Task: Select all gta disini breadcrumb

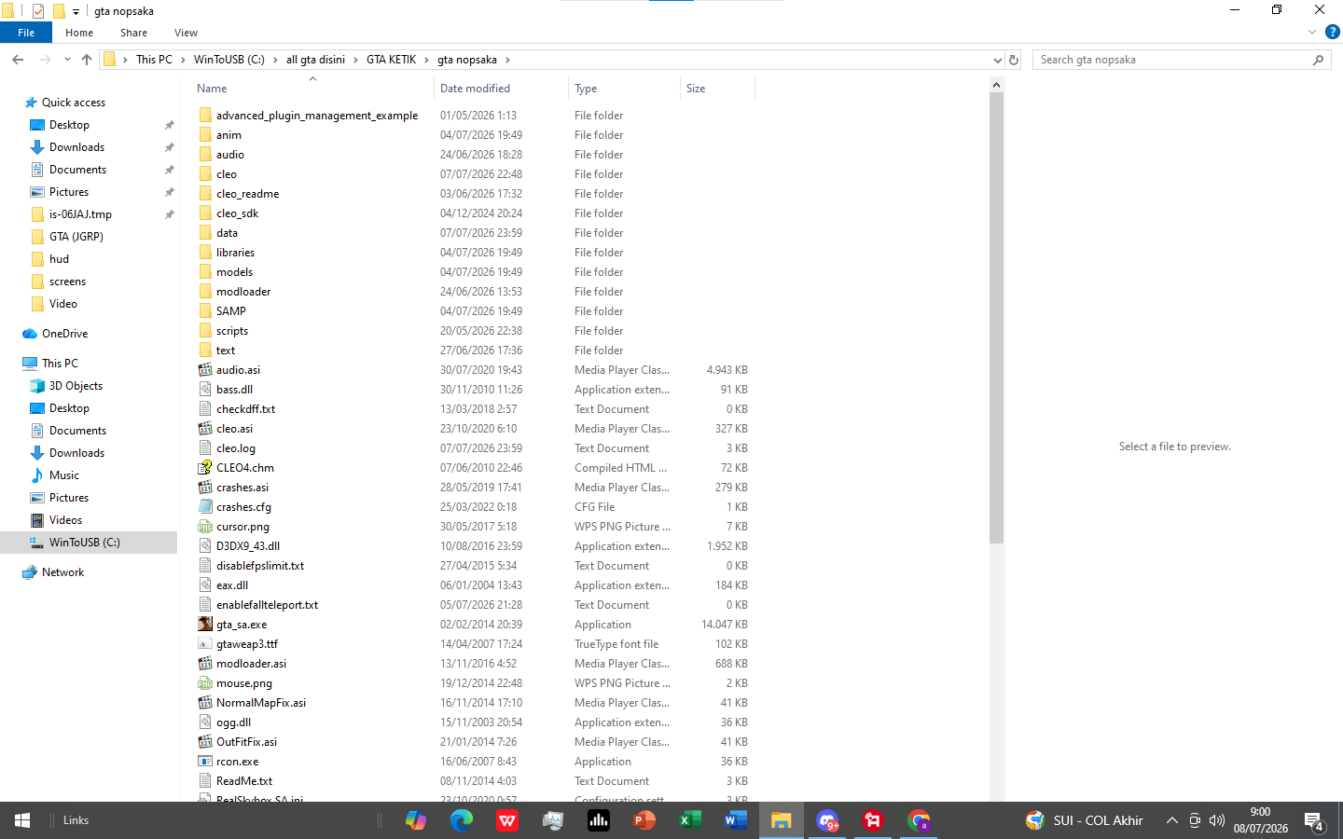Action: coord(315,60)
